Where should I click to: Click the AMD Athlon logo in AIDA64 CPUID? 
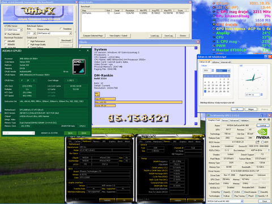pyautogui.click(x=79, y=66)
